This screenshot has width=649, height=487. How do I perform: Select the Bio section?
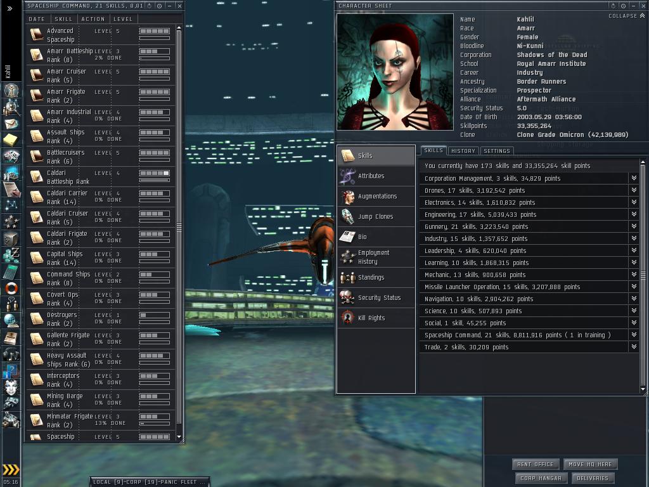[x=376, y=237]
